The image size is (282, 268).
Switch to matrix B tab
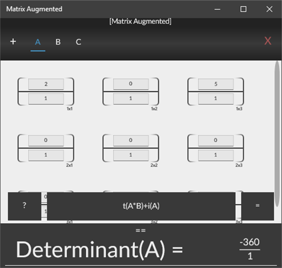pos(58,42)
